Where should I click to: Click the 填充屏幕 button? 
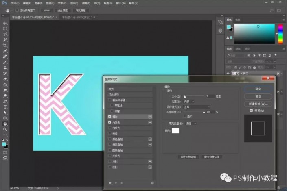tap(81, 11)
